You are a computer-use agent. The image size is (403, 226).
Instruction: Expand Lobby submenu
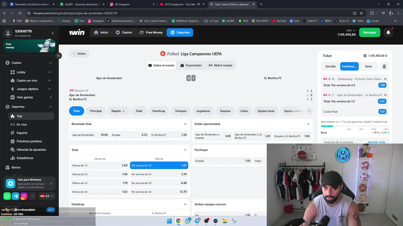click(x=49, y=72)
